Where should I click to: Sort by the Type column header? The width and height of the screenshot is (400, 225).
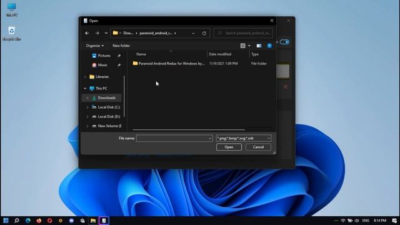tap(255, 54)
